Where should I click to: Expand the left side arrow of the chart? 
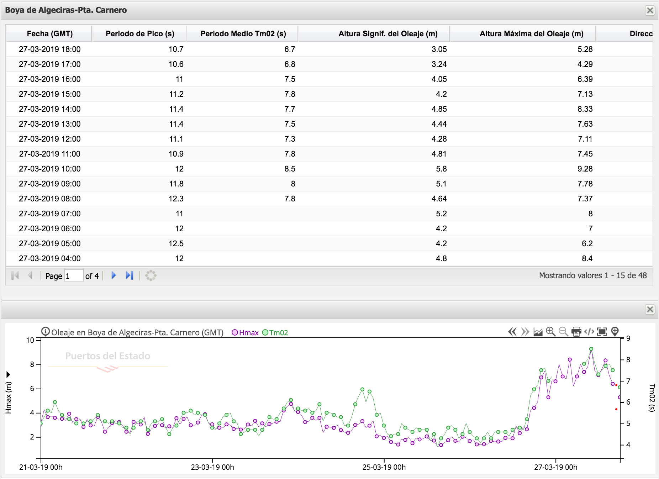pyautogui.click(x=8, y=374)
